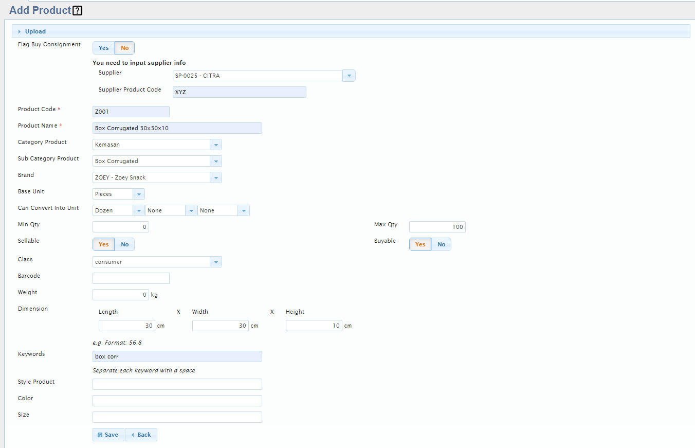Screen dimensions: 695x448
Task: Click the Length dimension field
Action: coord(127,326)
